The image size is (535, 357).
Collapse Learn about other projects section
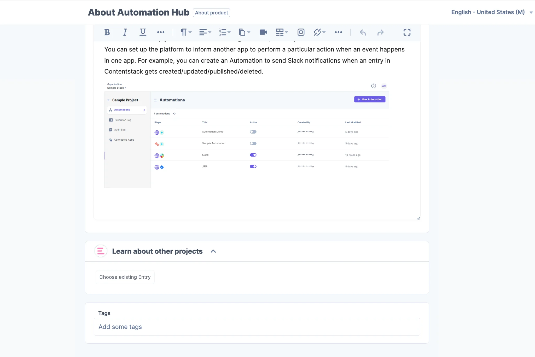click(x=213, y=251)
